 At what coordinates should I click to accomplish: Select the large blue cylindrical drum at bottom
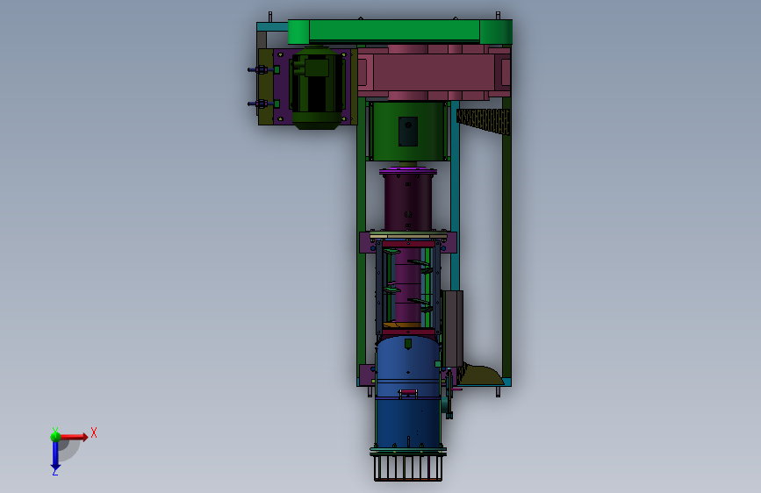pos(407,391)
